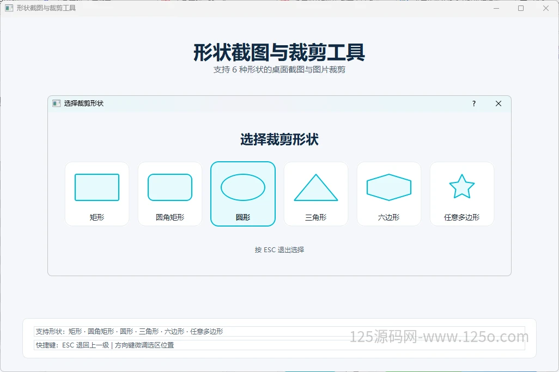The height and width of the screenshot is (372, 559).
Task: Click the bold dialog heading 选择裁剪形状
Action: click(279, 139)
